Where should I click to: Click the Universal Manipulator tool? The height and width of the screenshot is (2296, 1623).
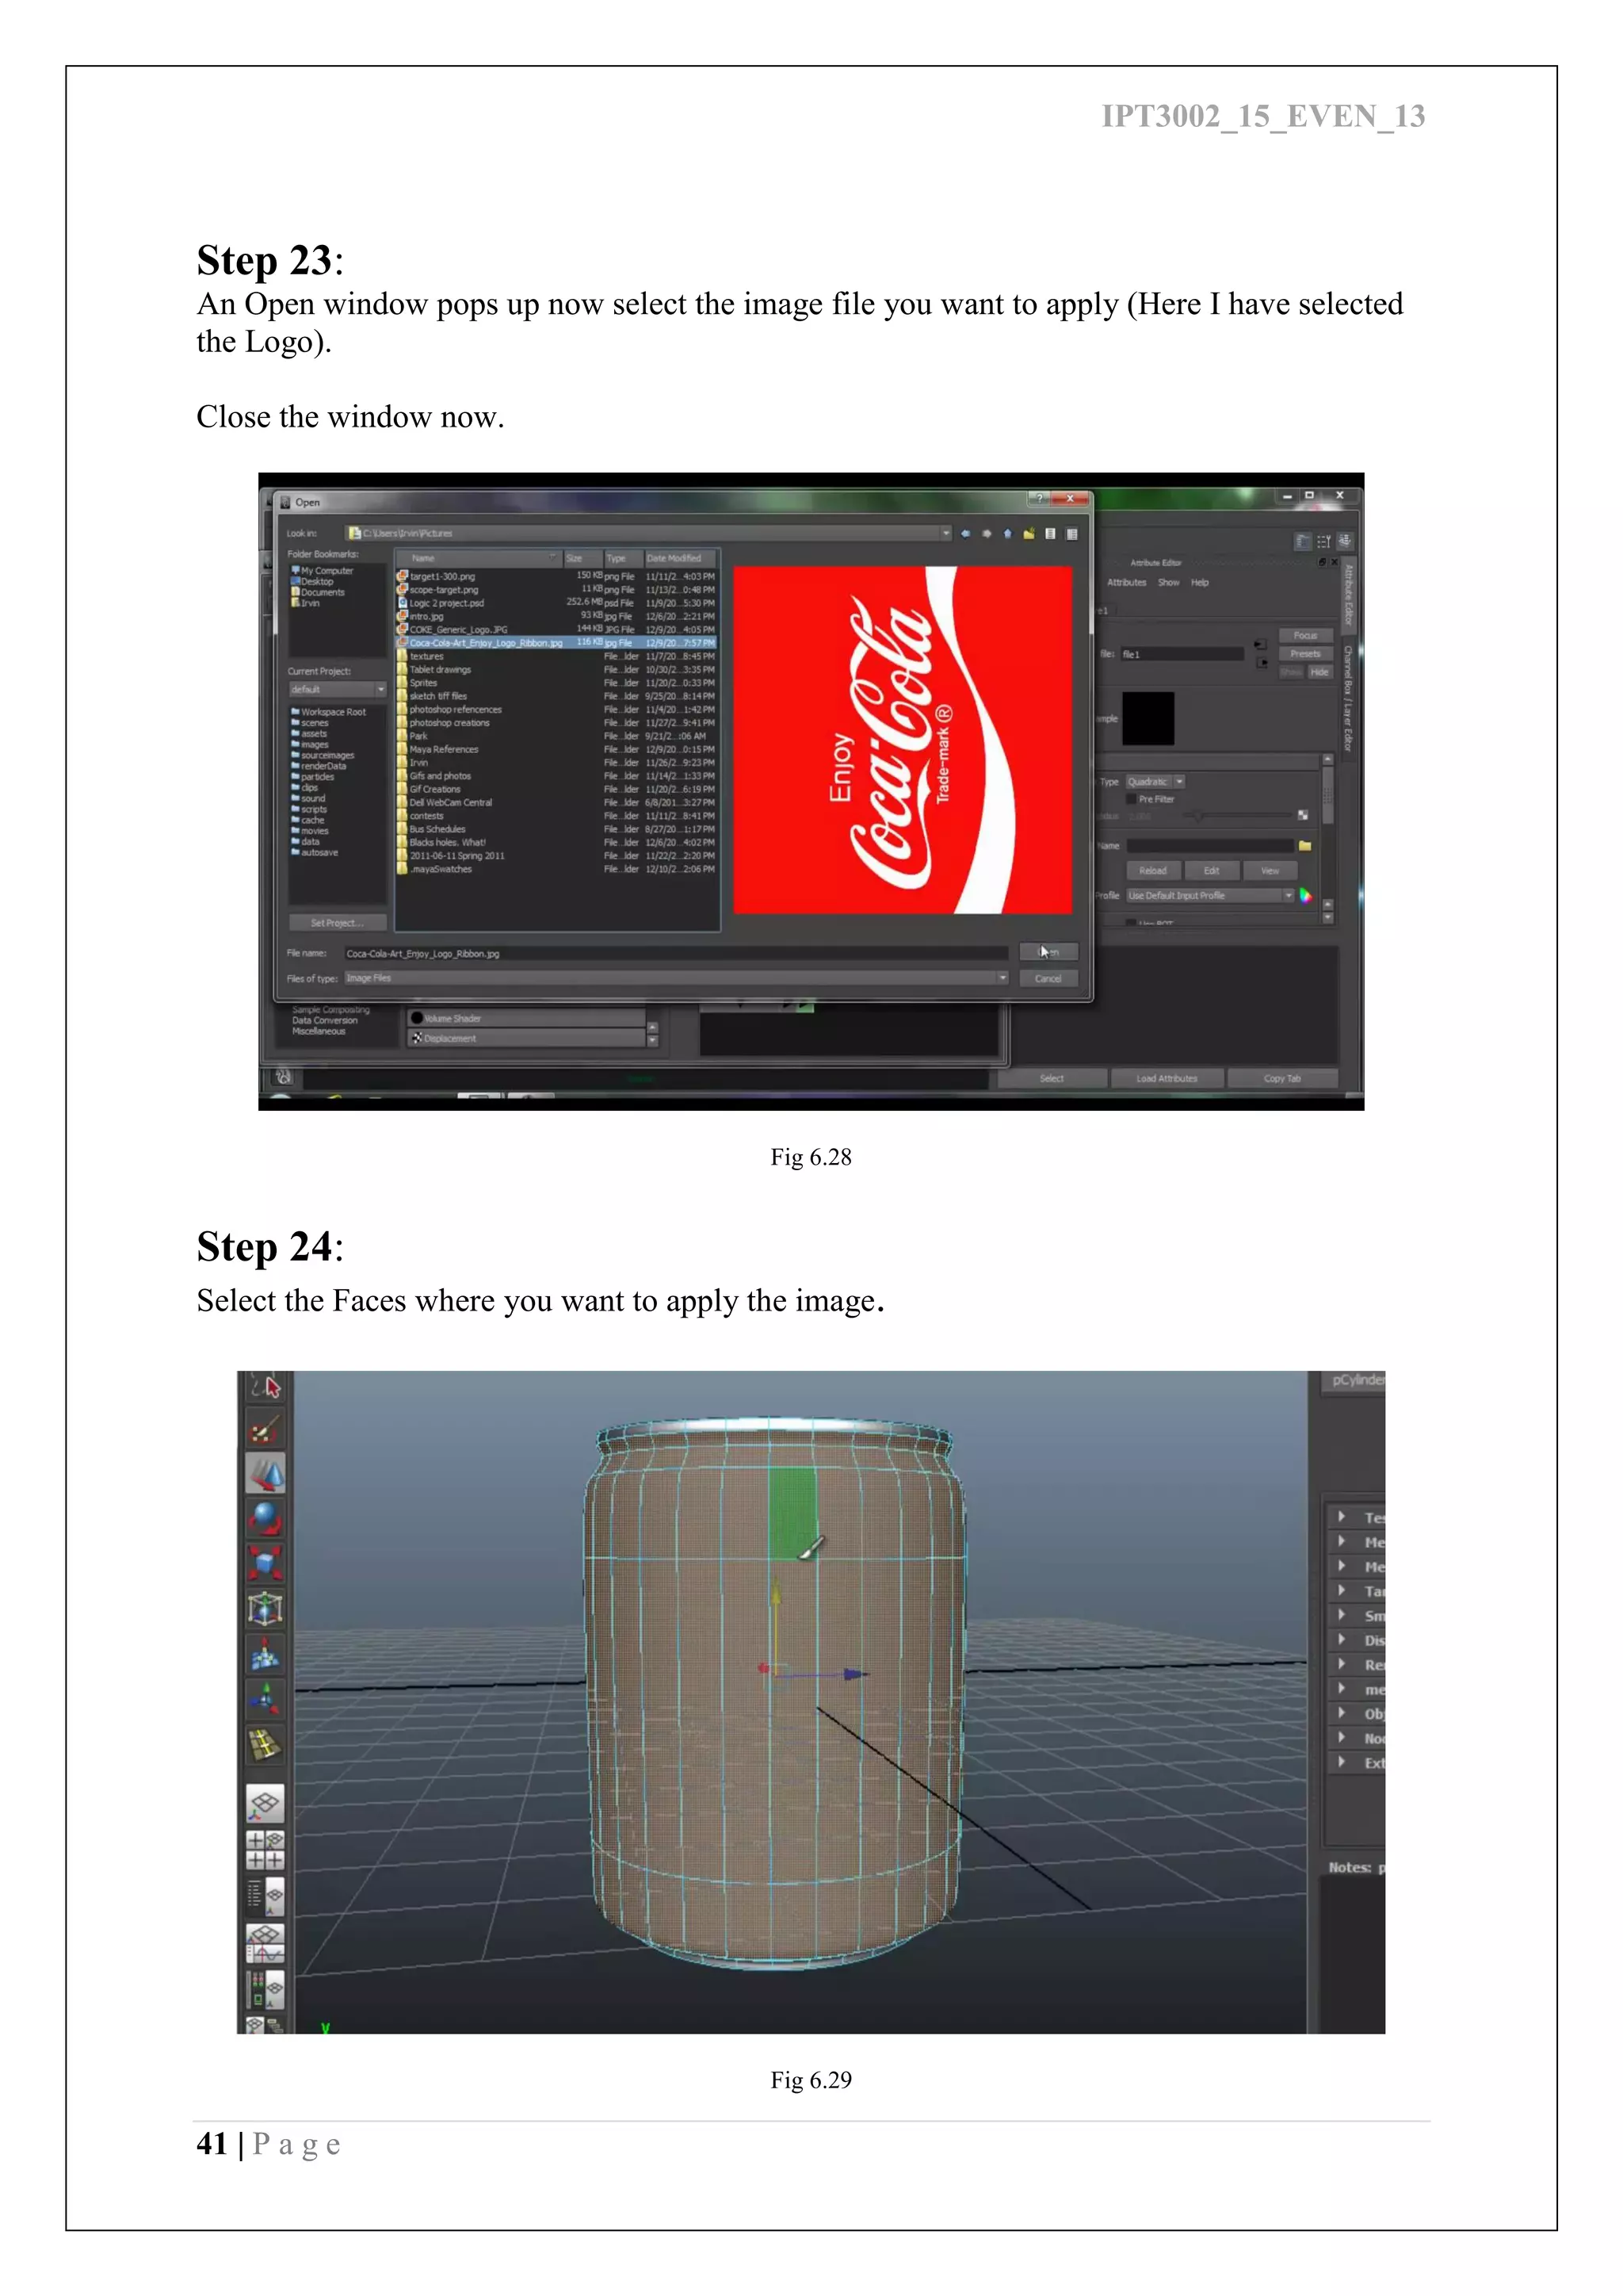click(265, 1608)
